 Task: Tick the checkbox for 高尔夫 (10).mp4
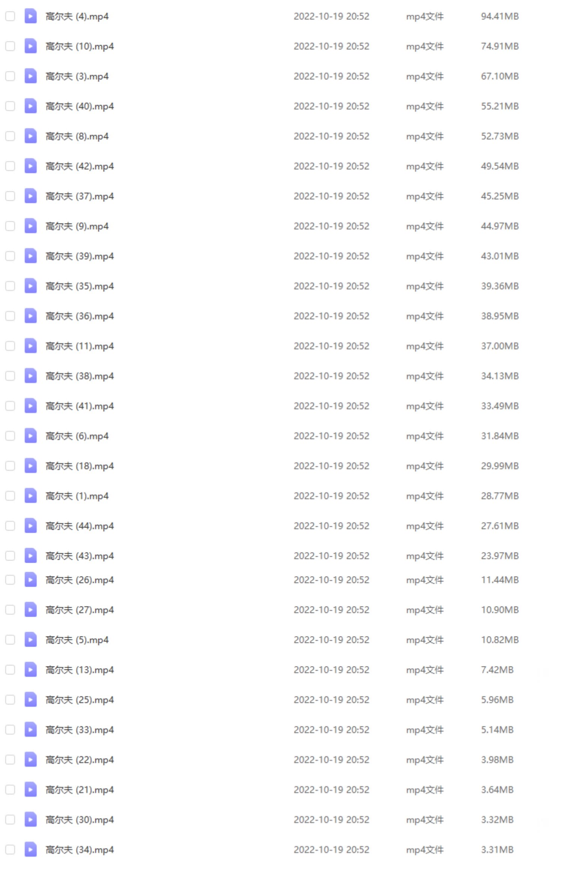[x=10, y=46]
